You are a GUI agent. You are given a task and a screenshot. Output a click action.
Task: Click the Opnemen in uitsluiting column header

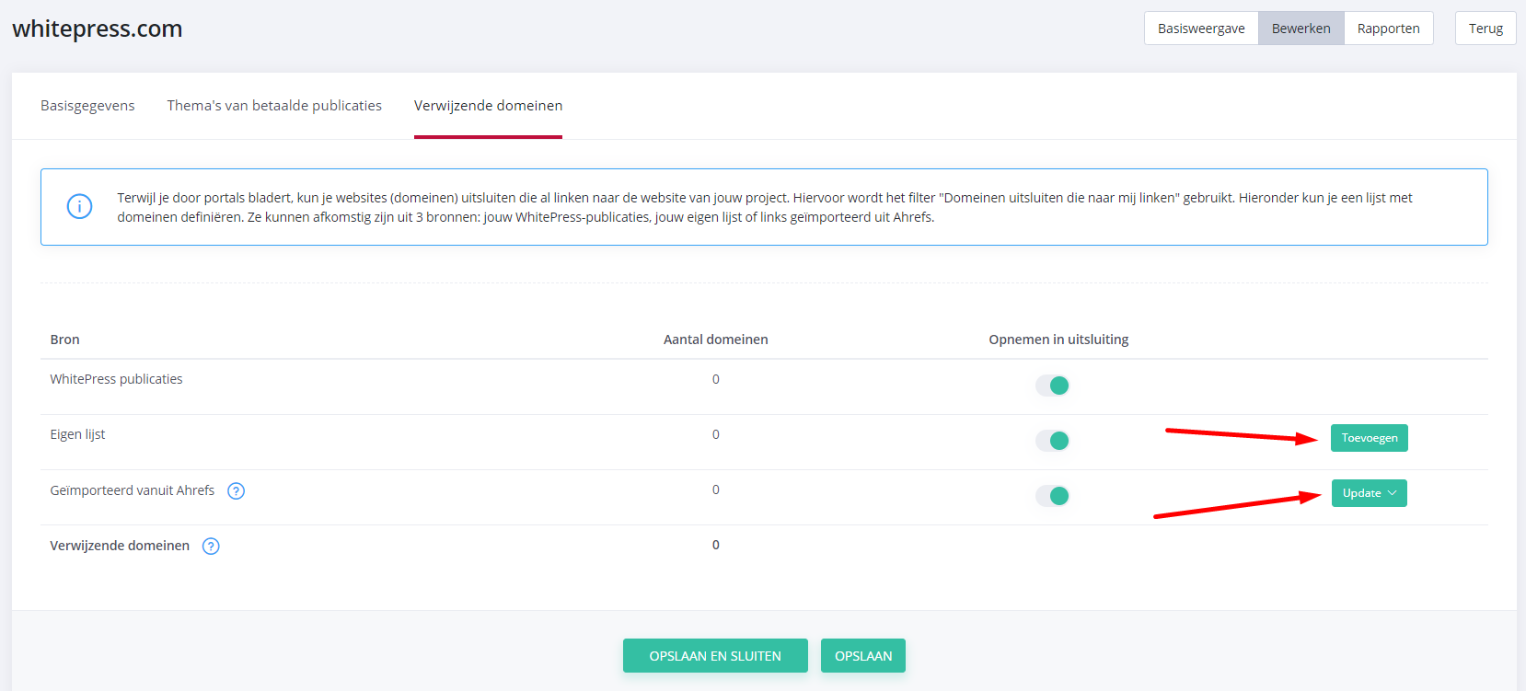coord(1058,340)
